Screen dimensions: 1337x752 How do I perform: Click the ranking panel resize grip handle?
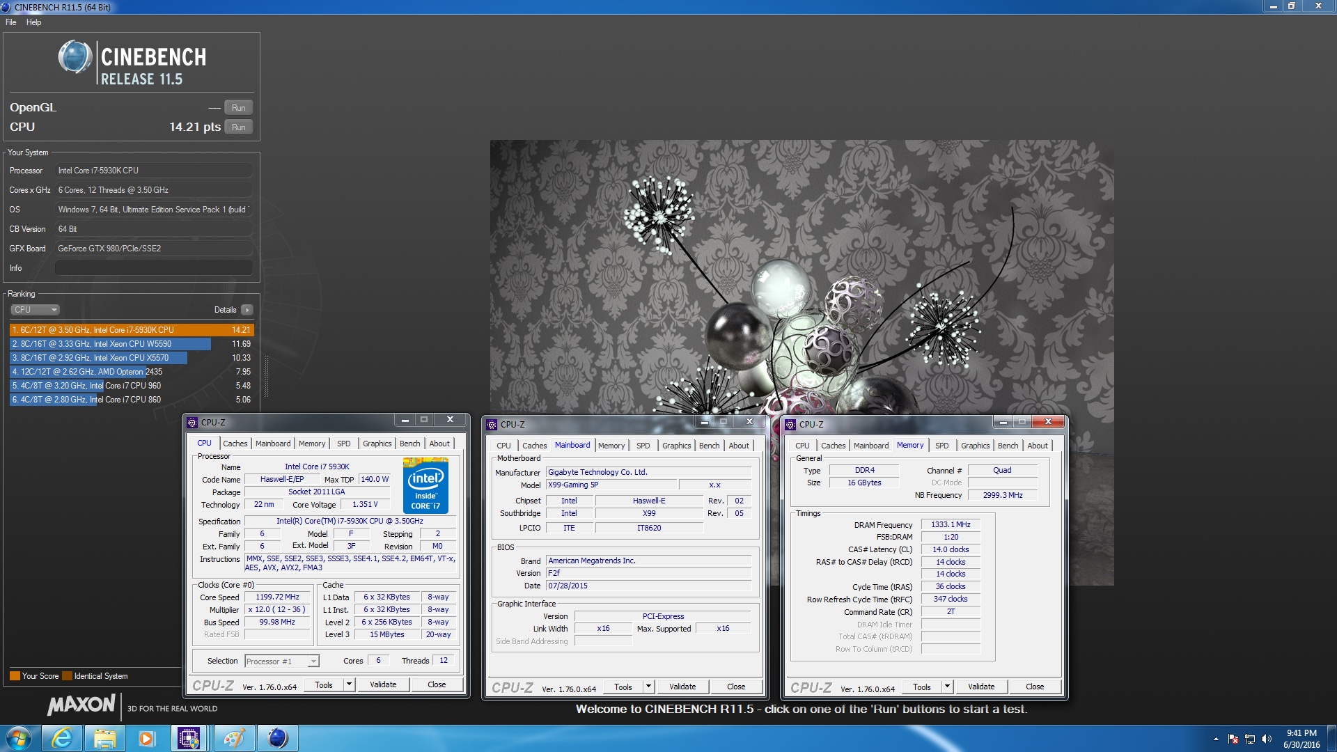pyautogui.click(x=266, y=376)
